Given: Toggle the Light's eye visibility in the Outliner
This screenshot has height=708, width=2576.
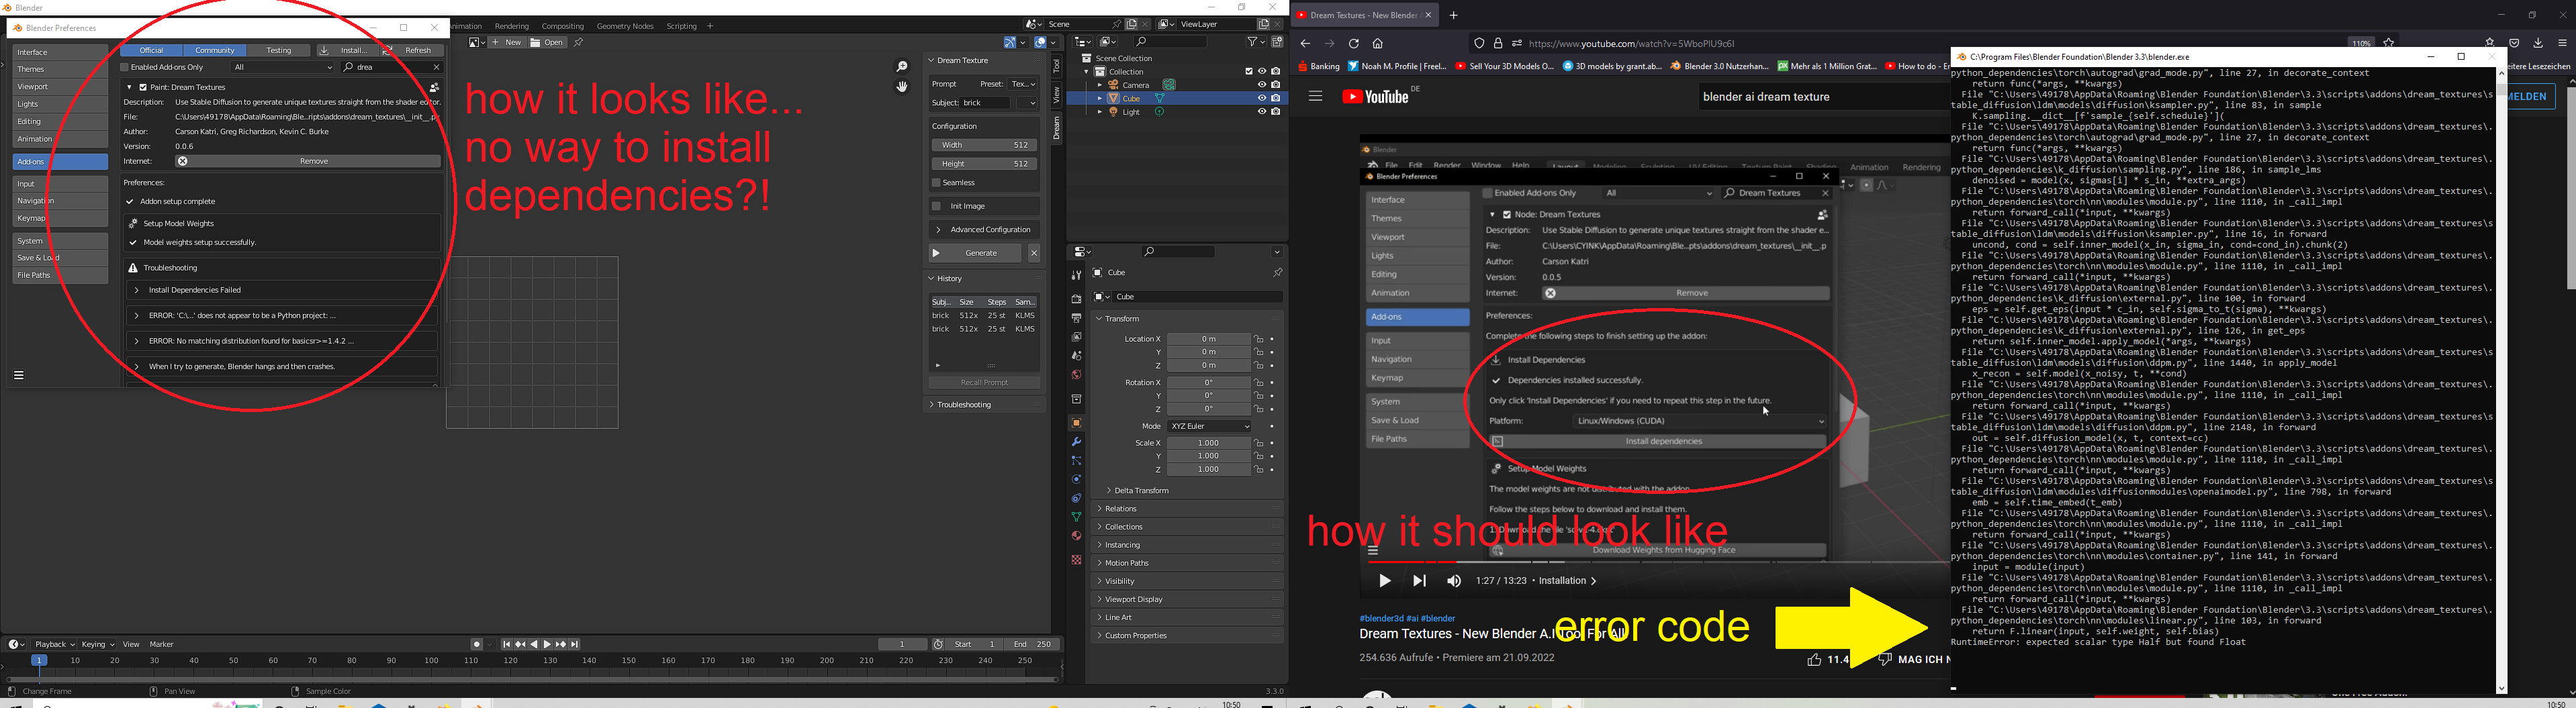Looking at the screenshot, I should pos(1262,111).
